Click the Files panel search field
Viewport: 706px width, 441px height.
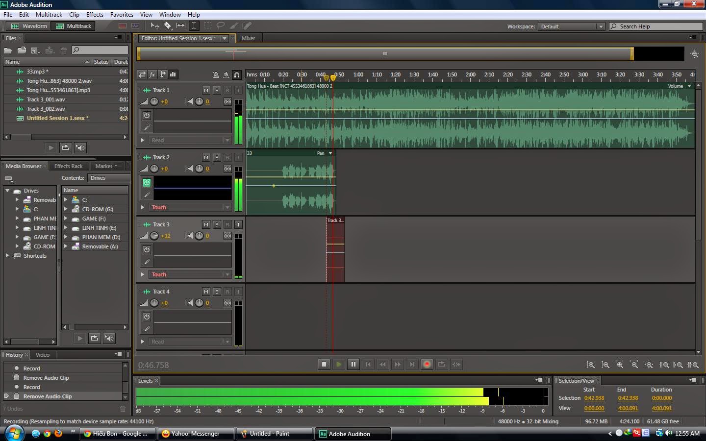tap(100, 50)
